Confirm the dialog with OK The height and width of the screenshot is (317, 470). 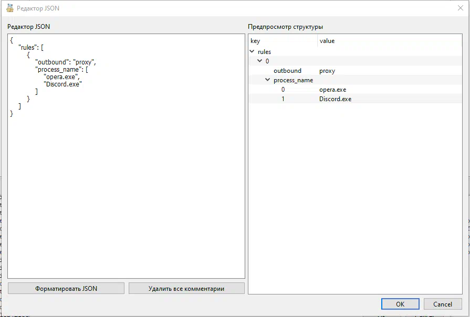coord(400,304)
